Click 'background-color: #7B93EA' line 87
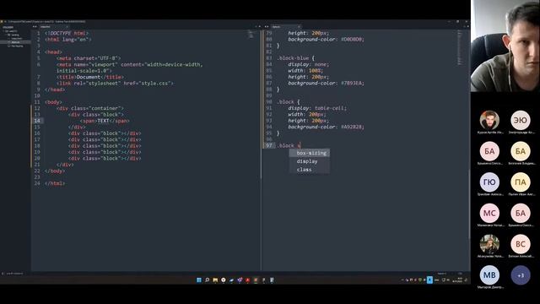The image size is (540, 304). (327, 83)
